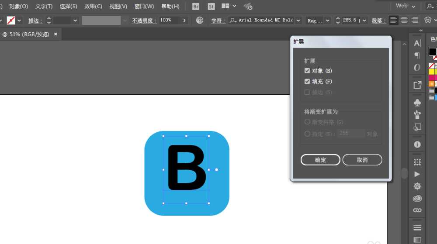Click the GPU performance rocket icon
Screen dimensions: 437x244
pyautogui.click(x=248, y=6)
